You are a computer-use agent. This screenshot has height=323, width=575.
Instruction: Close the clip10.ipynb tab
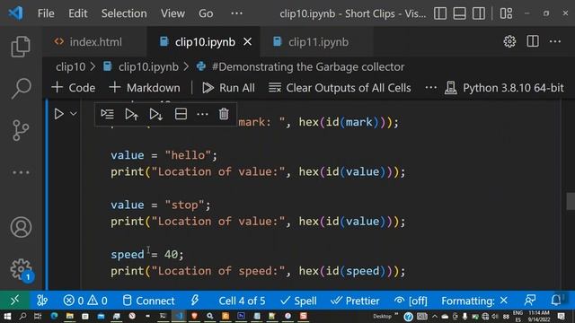(x=248, y=42)
